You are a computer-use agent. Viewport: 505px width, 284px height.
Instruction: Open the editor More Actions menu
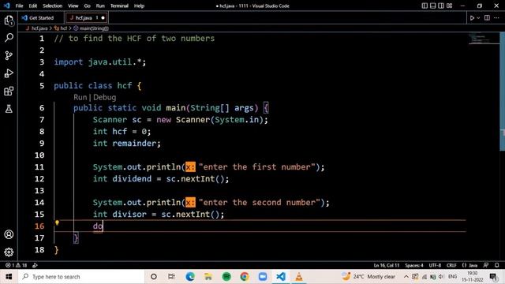pyautogui.click(x=496, y=18)
